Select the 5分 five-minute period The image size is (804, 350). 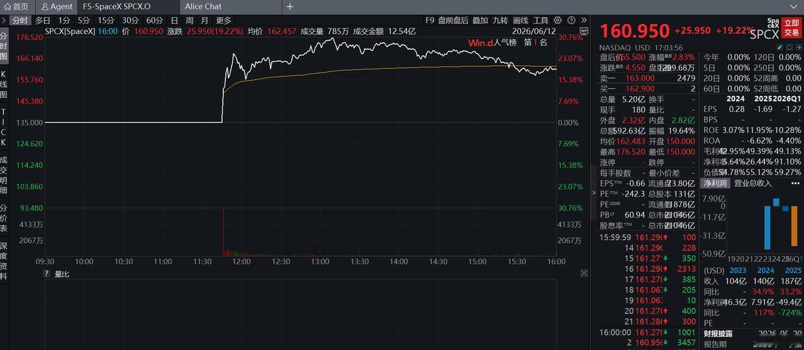[x=84, y=20]
